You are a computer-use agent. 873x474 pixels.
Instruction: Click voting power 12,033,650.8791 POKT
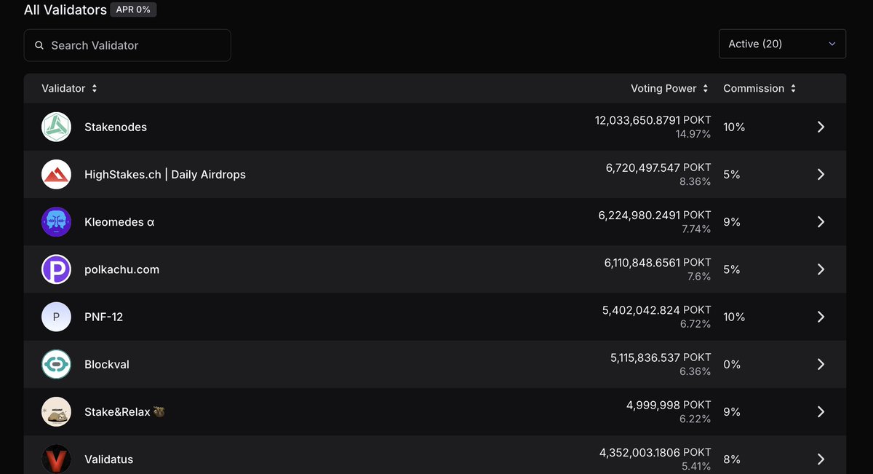(x=653, y=119)
